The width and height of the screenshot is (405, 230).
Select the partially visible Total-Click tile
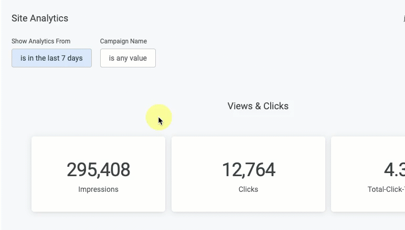368,174
